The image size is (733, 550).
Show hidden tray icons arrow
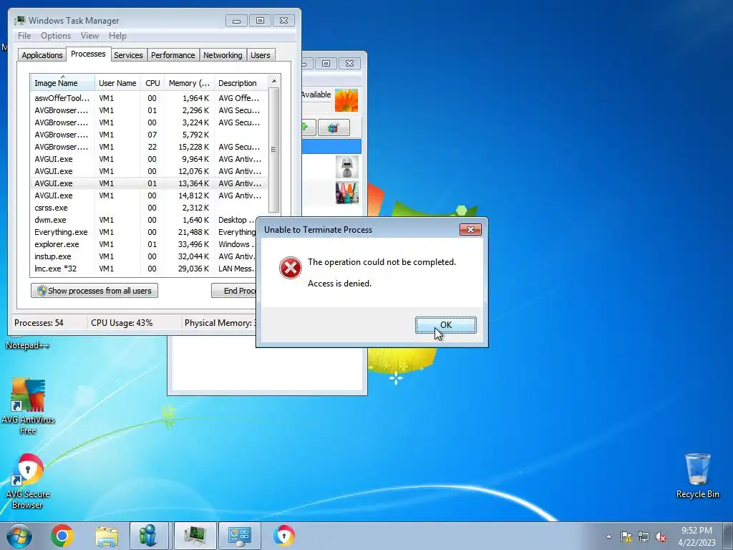click(x=608, y=536)
